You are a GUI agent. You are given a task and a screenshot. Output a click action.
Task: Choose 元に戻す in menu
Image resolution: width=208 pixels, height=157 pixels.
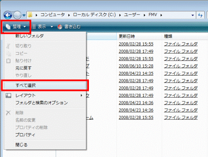(x=23, y=68)
